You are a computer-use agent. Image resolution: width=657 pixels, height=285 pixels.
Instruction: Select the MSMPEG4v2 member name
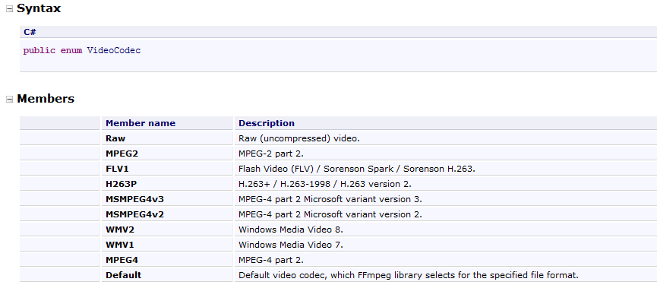click(x=135, y=214)
